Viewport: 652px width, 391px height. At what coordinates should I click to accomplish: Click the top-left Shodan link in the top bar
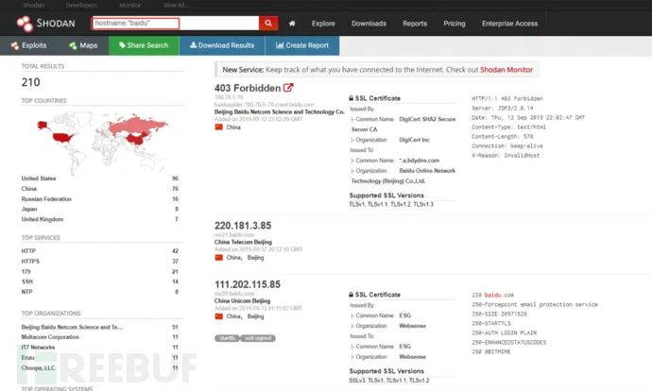coord(34,5)
